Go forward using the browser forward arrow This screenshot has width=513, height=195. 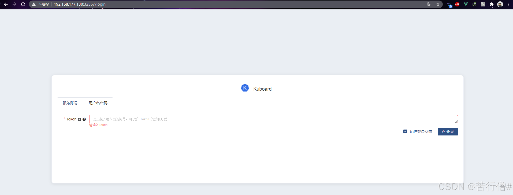point(14,4)
